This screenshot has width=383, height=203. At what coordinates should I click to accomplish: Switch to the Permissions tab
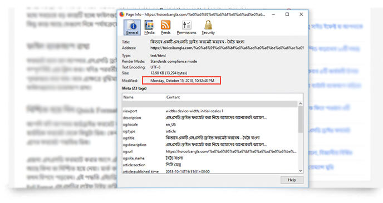click(x=186, y=27)
